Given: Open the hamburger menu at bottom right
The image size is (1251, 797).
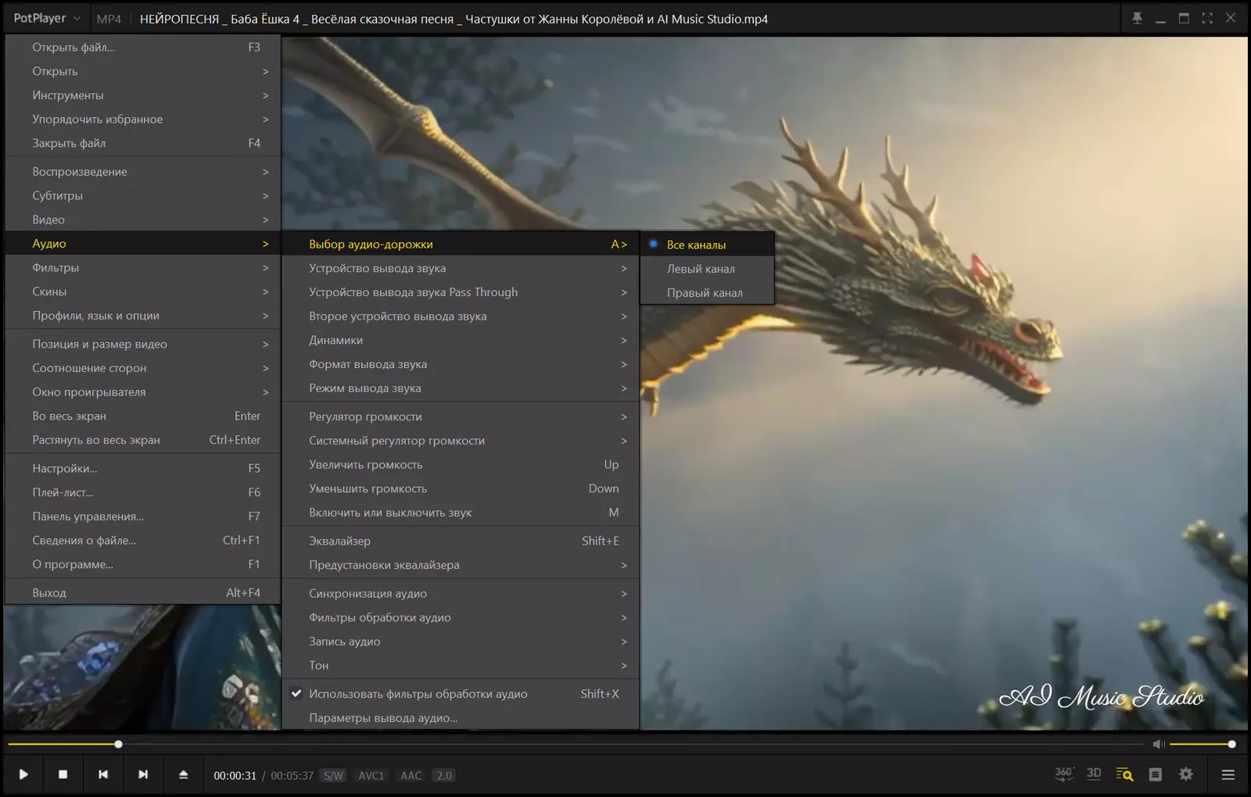Looking at the screenshot, I should [1228, 775].
